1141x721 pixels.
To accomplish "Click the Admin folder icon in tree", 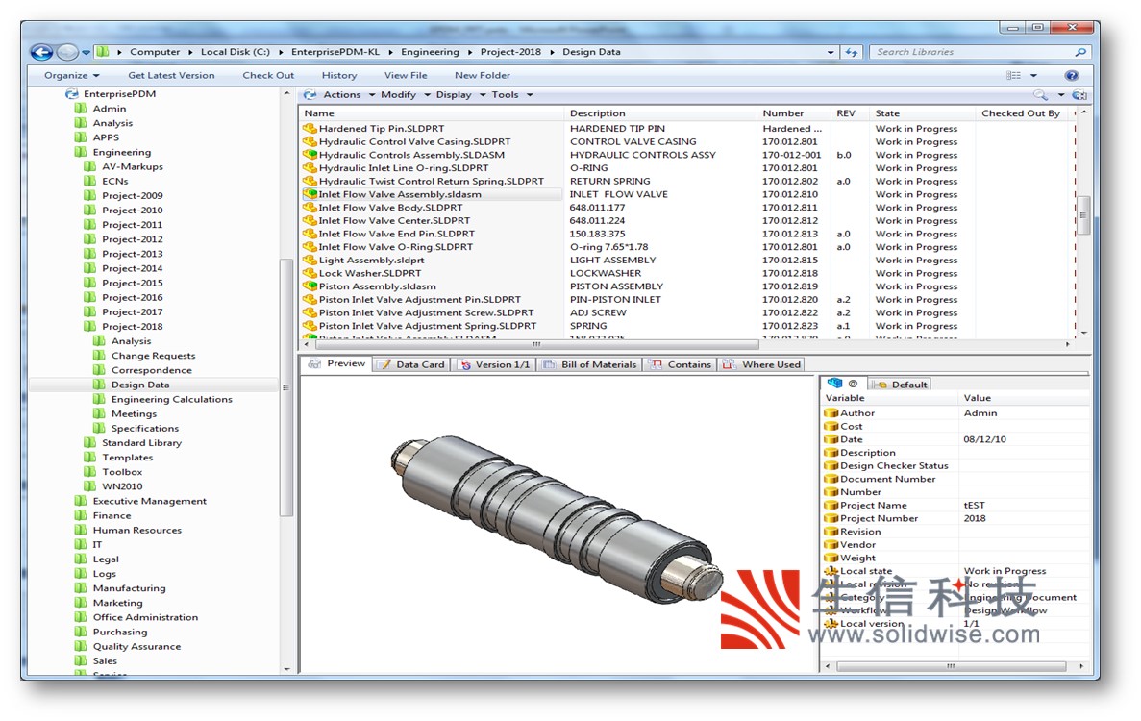I will point(81,109).
